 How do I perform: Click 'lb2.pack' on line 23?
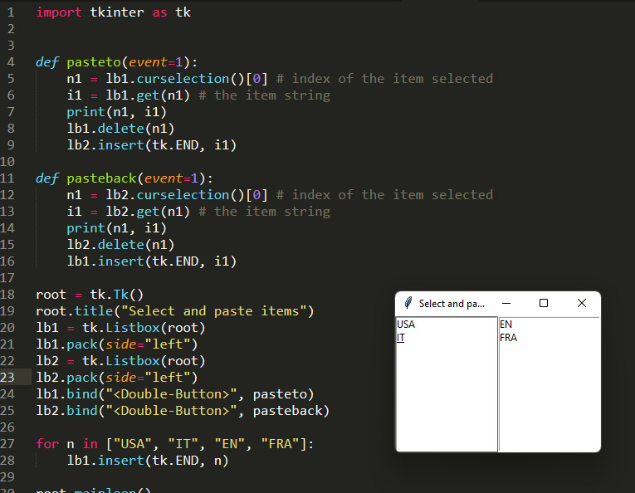coord(67,378)
